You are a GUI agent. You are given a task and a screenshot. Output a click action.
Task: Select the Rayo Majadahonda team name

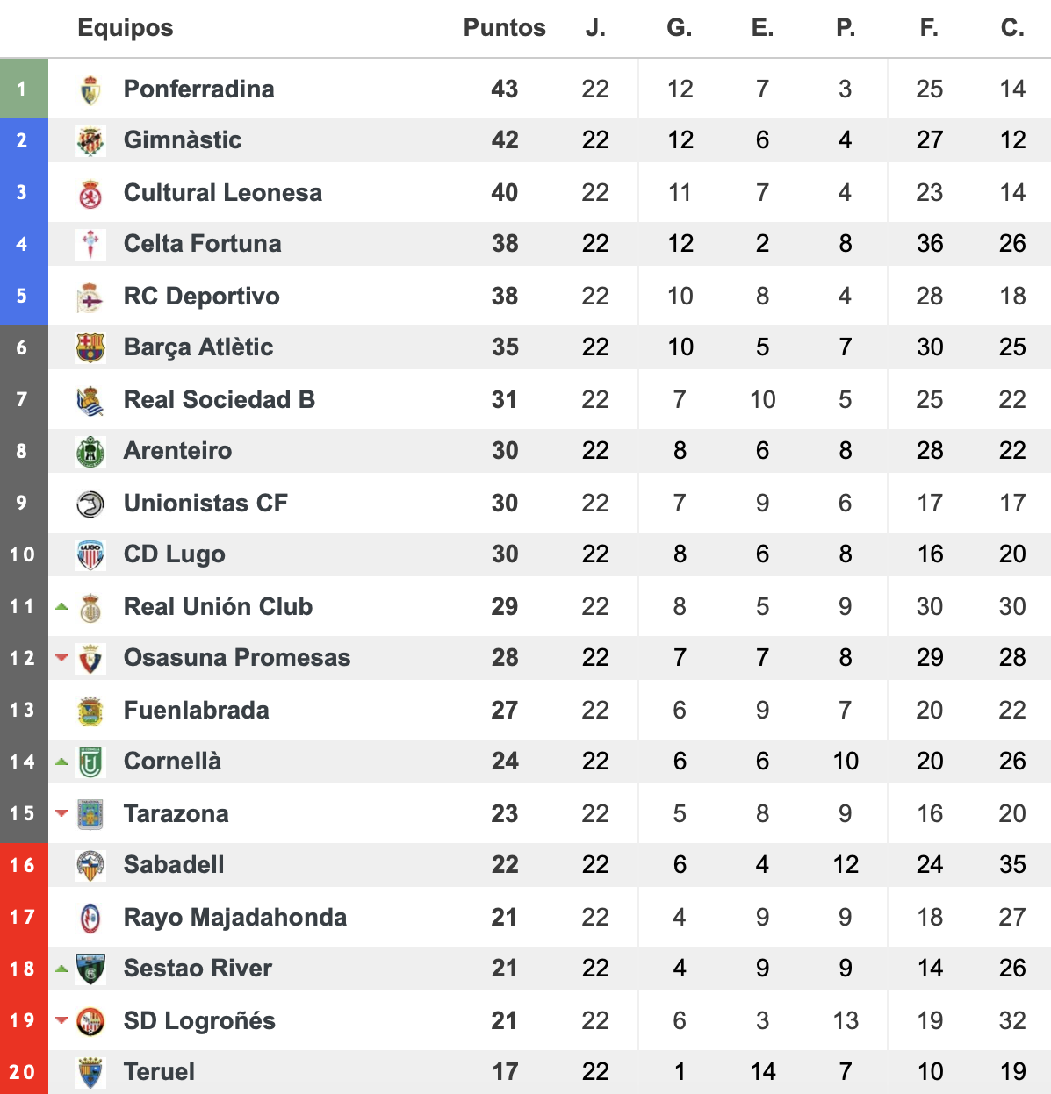pos(235,918)
